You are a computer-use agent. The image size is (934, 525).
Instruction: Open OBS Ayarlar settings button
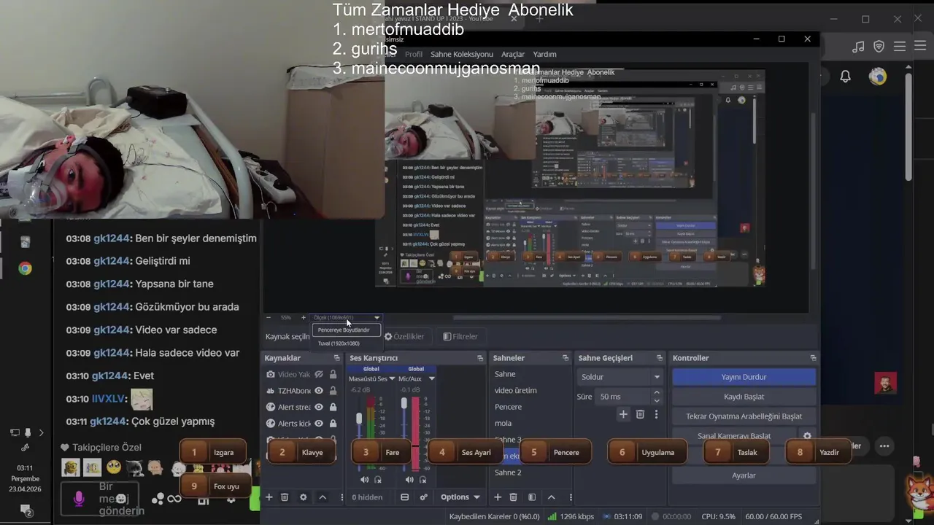[x=744, y=475]
